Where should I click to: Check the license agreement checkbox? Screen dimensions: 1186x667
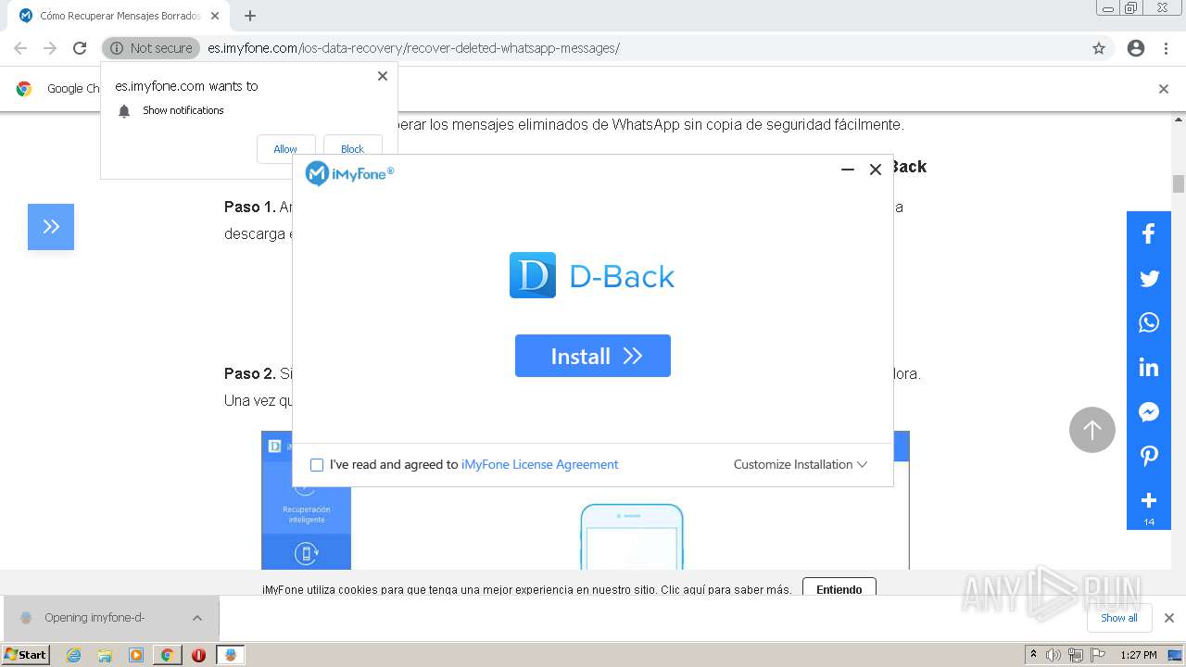point(317,465)
